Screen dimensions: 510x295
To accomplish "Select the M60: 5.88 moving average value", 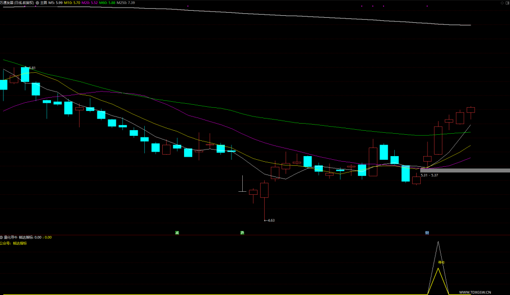I will pos(107,3).
